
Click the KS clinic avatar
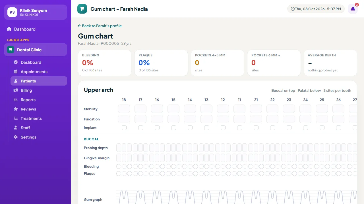12,12
